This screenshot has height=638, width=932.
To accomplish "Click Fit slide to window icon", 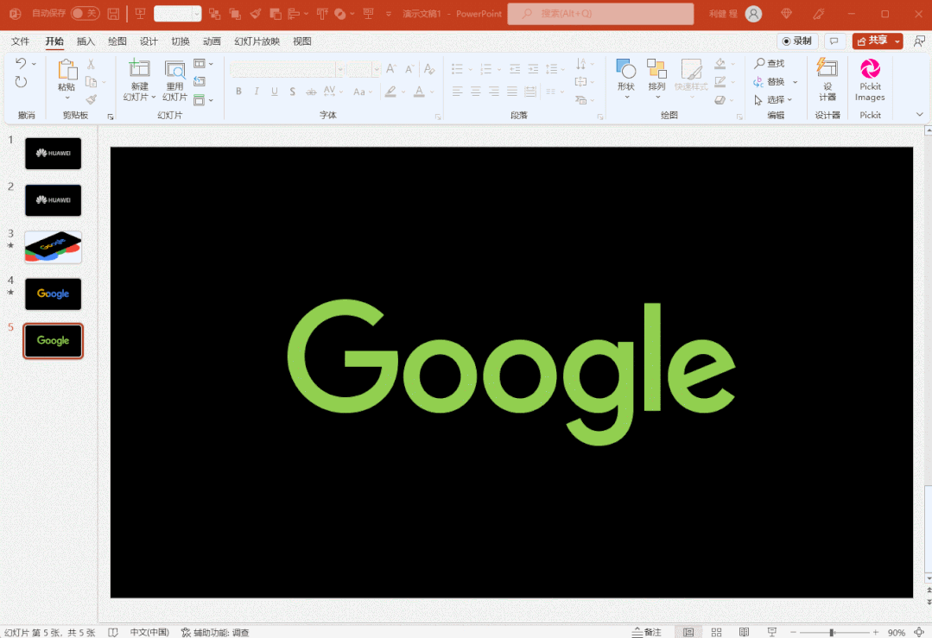I will click(919, 632).
